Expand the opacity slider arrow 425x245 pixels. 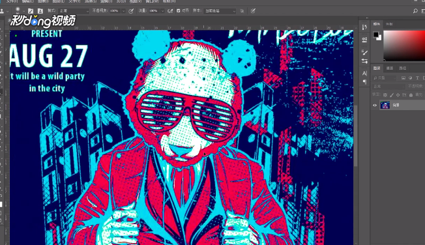coord(123,11)
